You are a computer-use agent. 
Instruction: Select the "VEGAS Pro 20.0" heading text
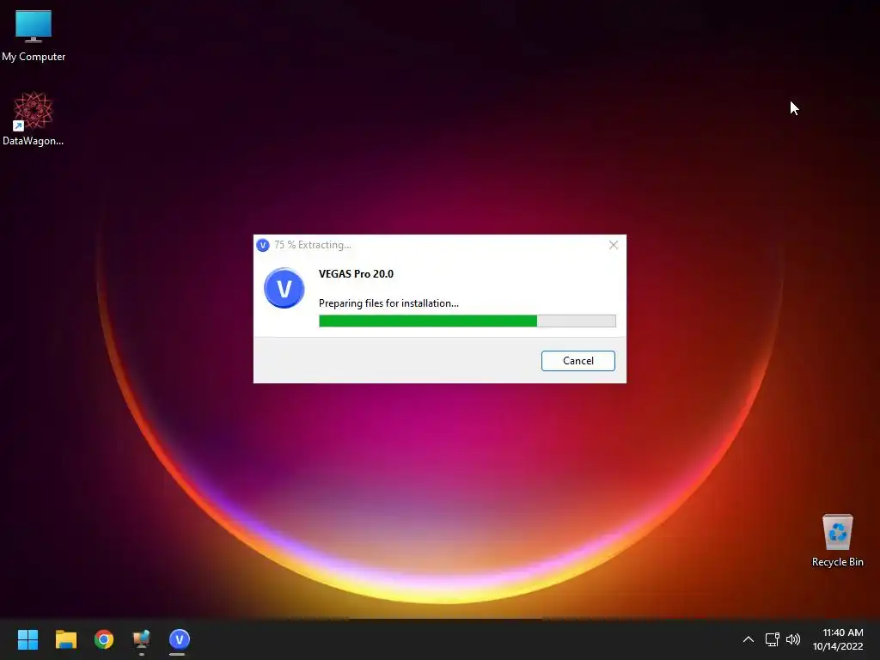point(356,274)
